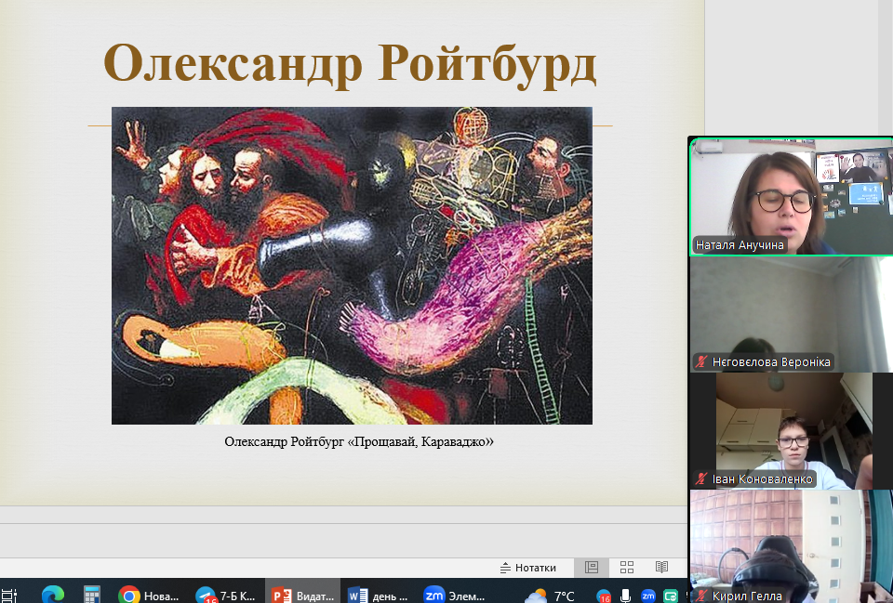Select the video tile of Неговєлова Вероніка

tap(791, 315)
